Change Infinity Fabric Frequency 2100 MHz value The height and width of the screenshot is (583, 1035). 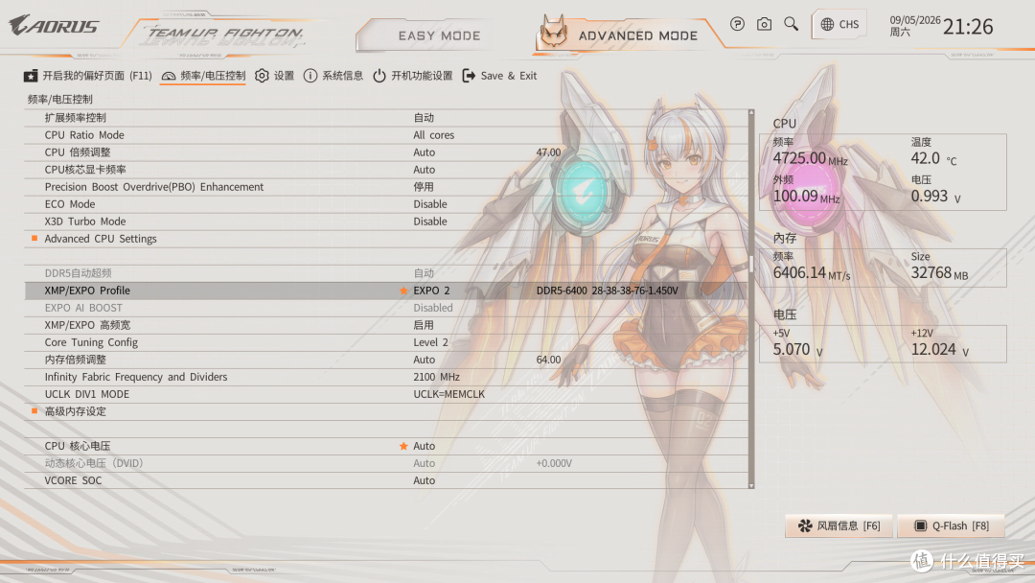(x=436, y=377)
